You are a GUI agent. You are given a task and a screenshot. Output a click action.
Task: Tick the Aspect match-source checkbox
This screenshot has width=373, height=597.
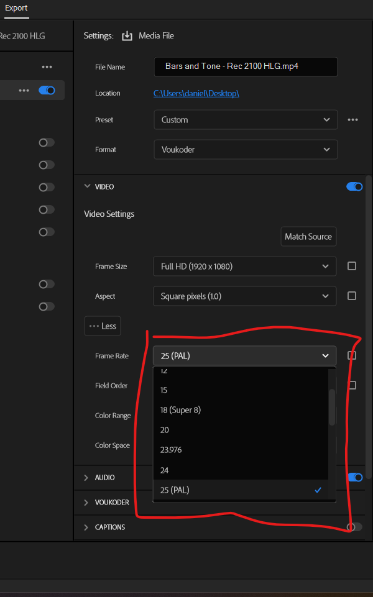point(352,296)
